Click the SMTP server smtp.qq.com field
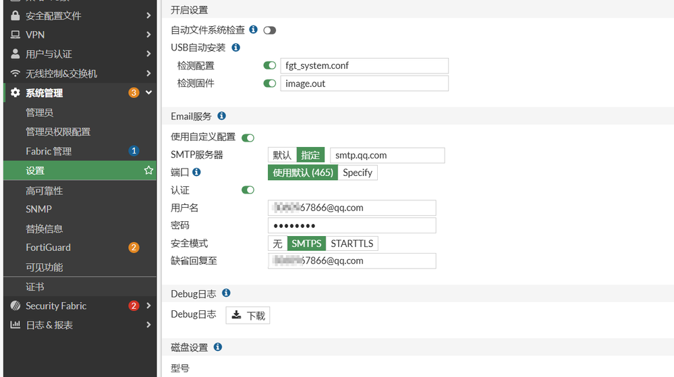 (387, 155)
